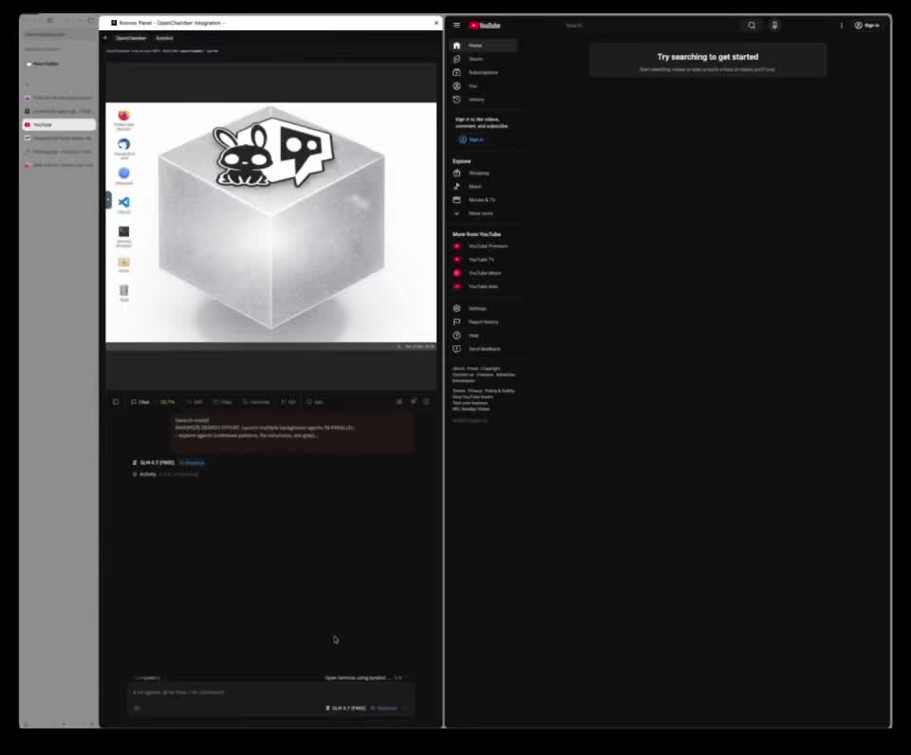Viewport: 911px width, 755px height.
Task: Click attach icon at input bottom left
Action: point(137,708)
